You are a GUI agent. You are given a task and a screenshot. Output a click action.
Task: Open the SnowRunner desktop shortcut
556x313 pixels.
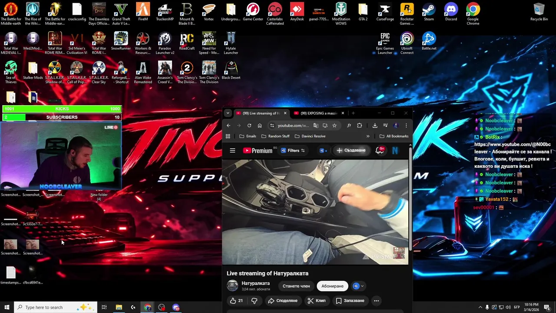click(121, 41)
